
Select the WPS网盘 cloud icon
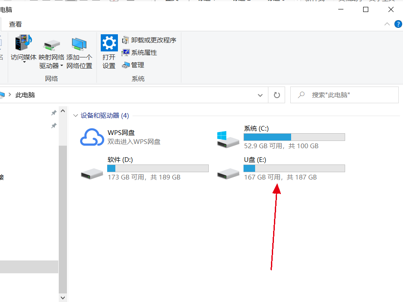coord(92,137)
